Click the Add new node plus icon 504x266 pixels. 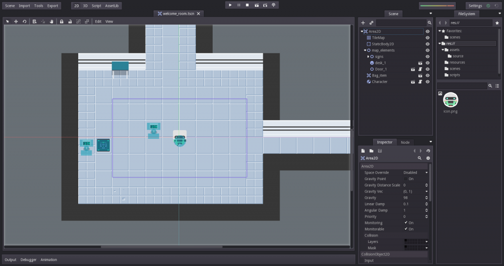(x=363, y=23)
